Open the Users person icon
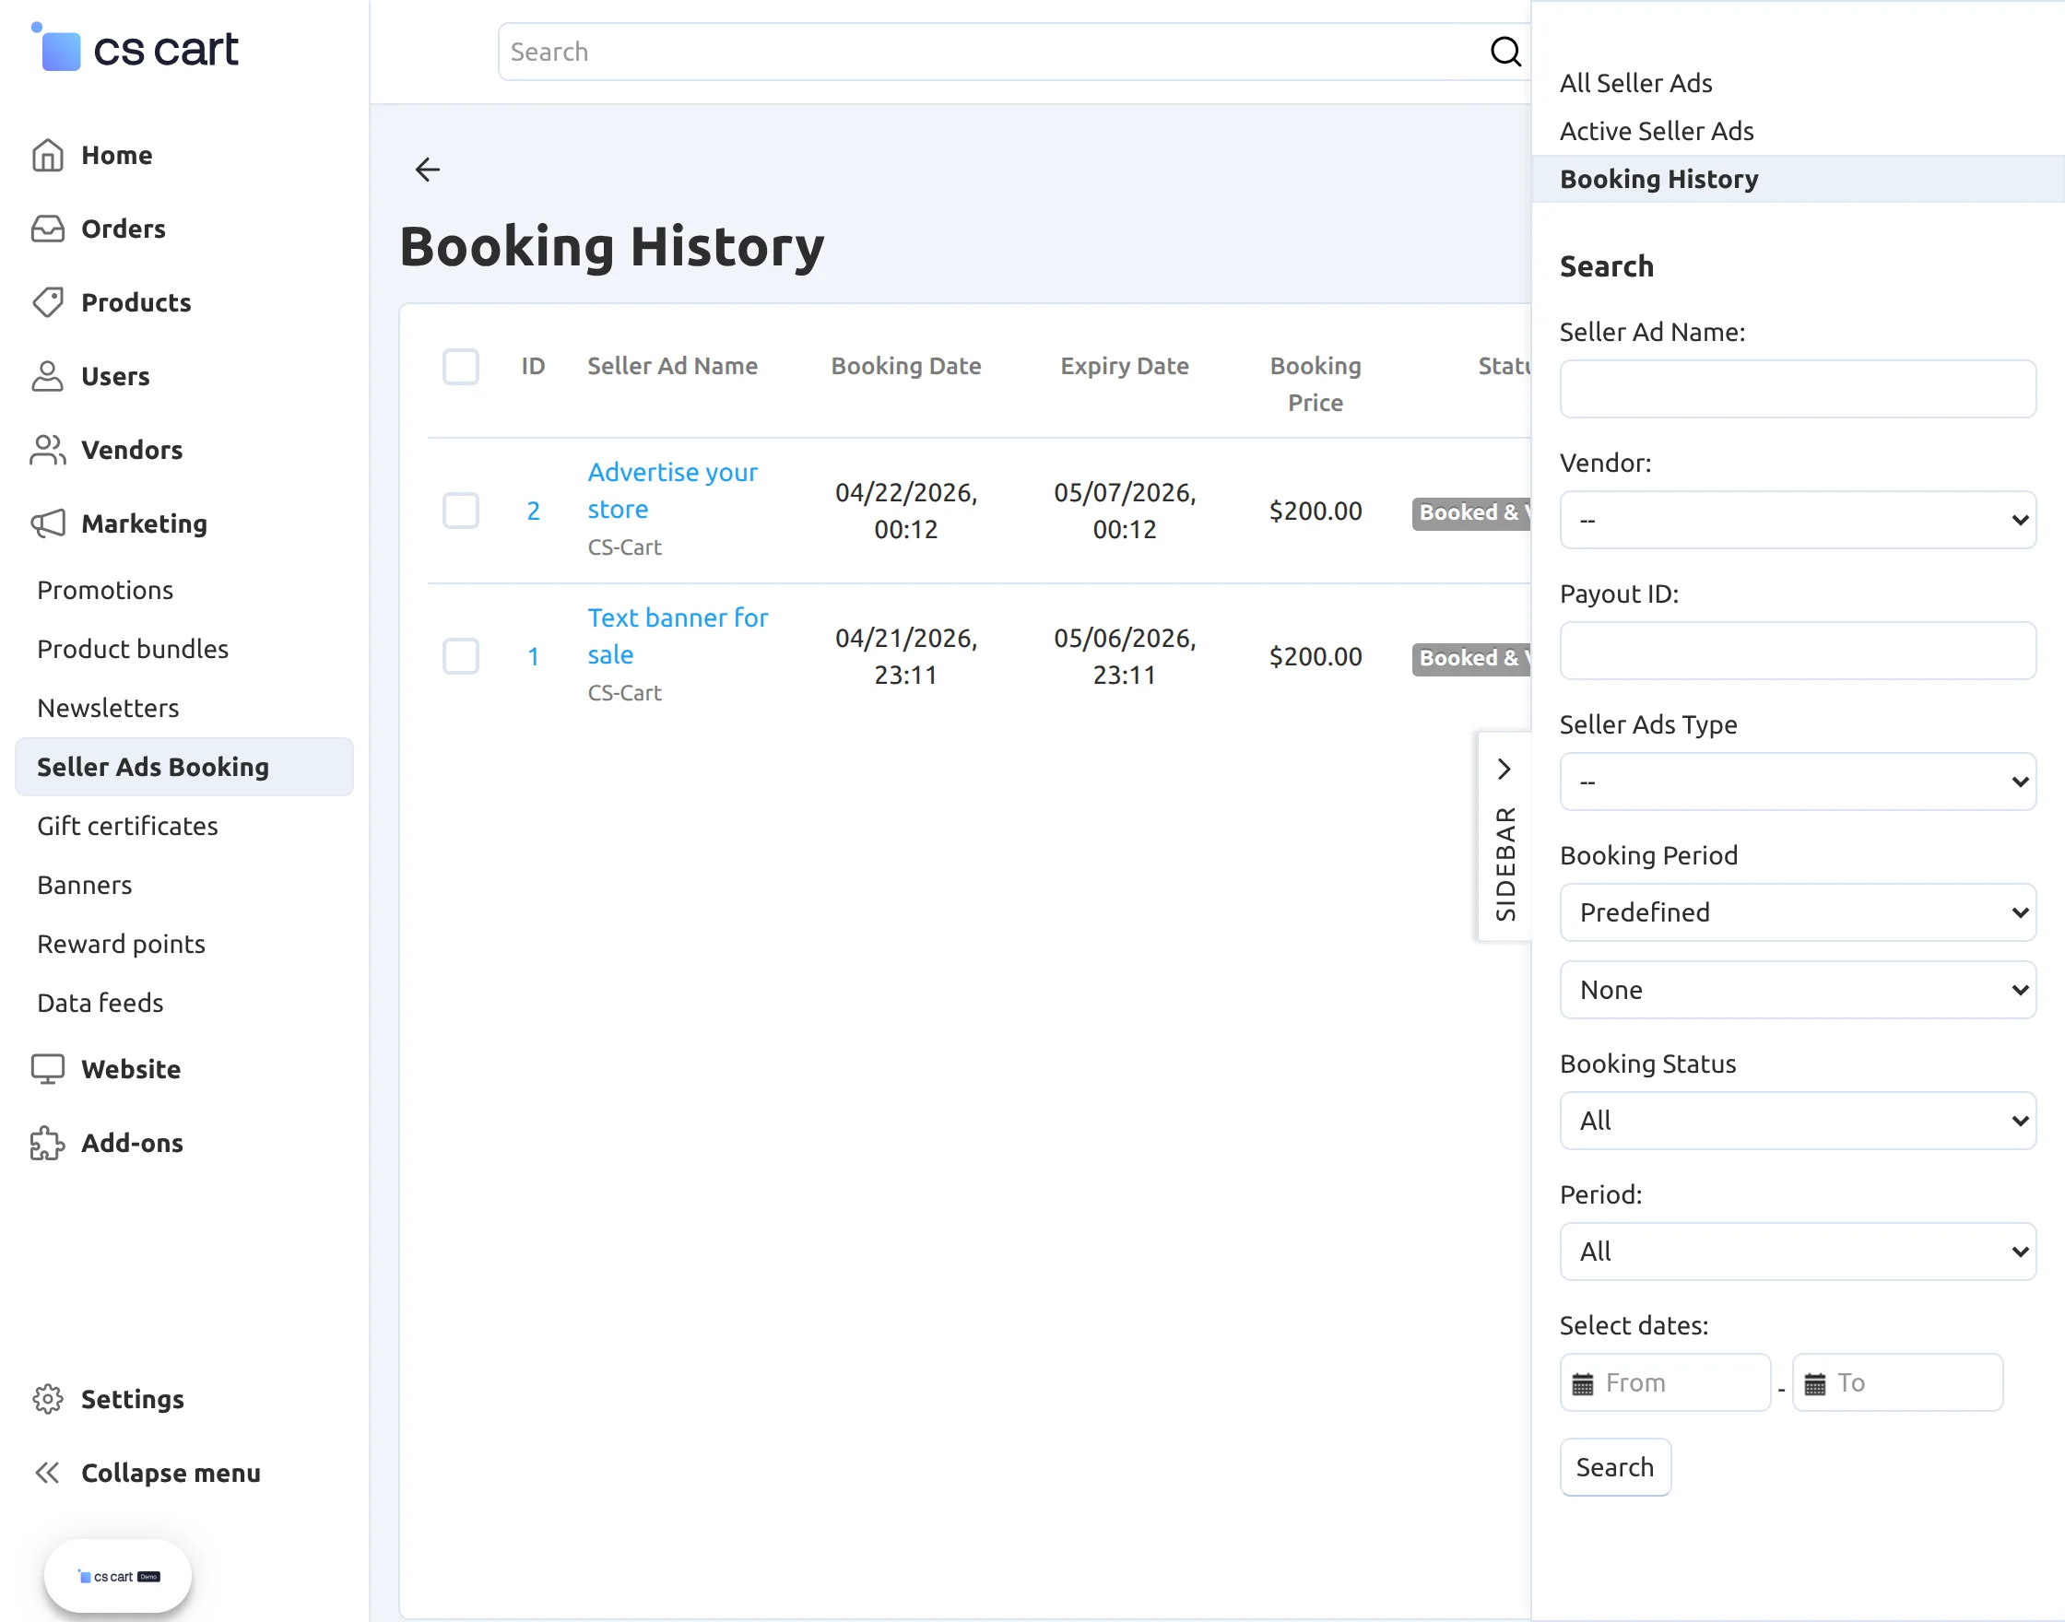Viewport: 2065px width, 1622px height. [x=48, y=376]
